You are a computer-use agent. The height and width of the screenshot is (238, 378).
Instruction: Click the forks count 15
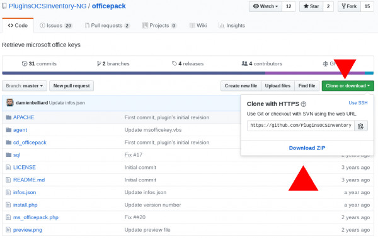click(x=367, y=6)
